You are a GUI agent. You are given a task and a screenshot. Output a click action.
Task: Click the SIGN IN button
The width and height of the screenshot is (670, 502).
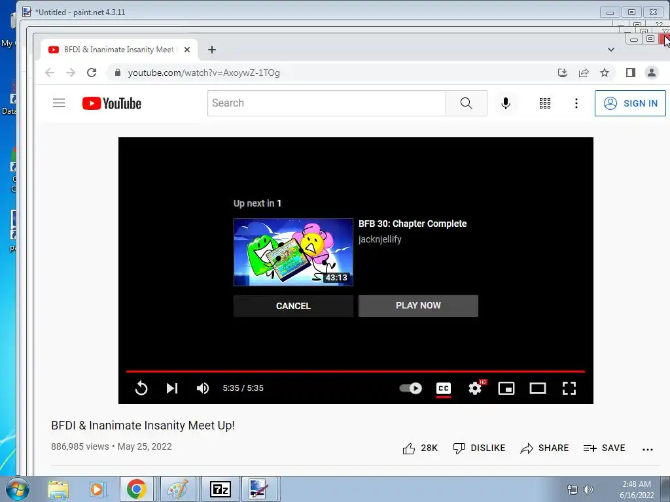click(630, 103)
